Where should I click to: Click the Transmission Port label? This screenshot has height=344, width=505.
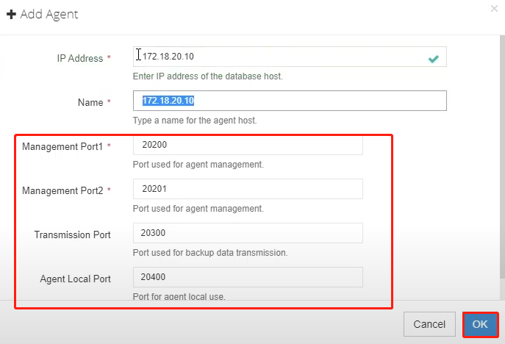click(x=73, y=234)
